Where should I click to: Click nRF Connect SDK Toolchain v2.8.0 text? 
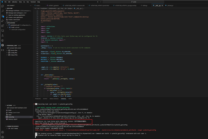pyautogui.click(x=17, y=108)
